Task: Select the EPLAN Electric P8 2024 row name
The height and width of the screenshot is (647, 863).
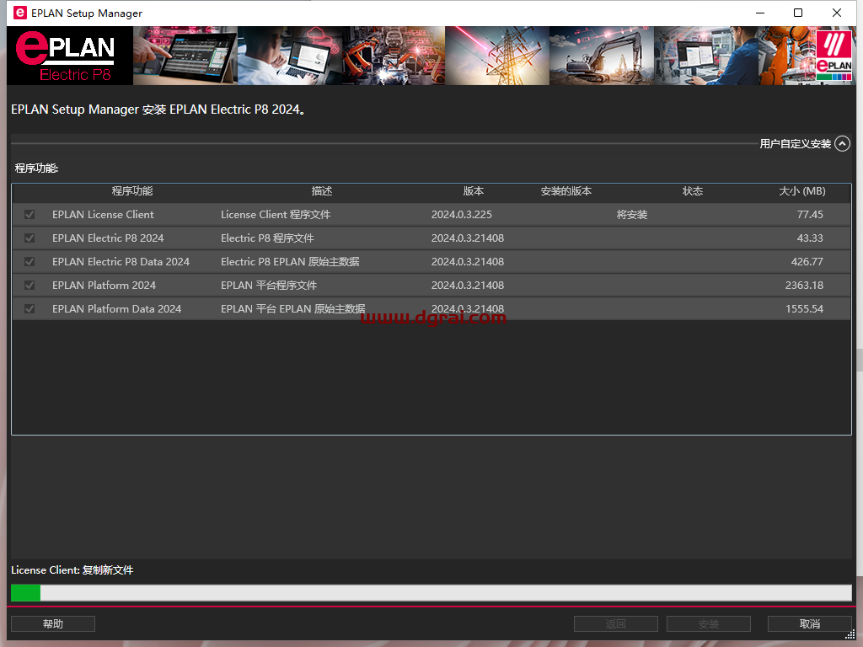Action: [108, 238]
